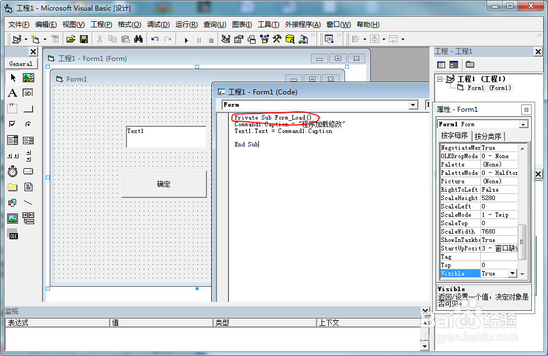Select the ScaleHeight property row

point(479,198)
